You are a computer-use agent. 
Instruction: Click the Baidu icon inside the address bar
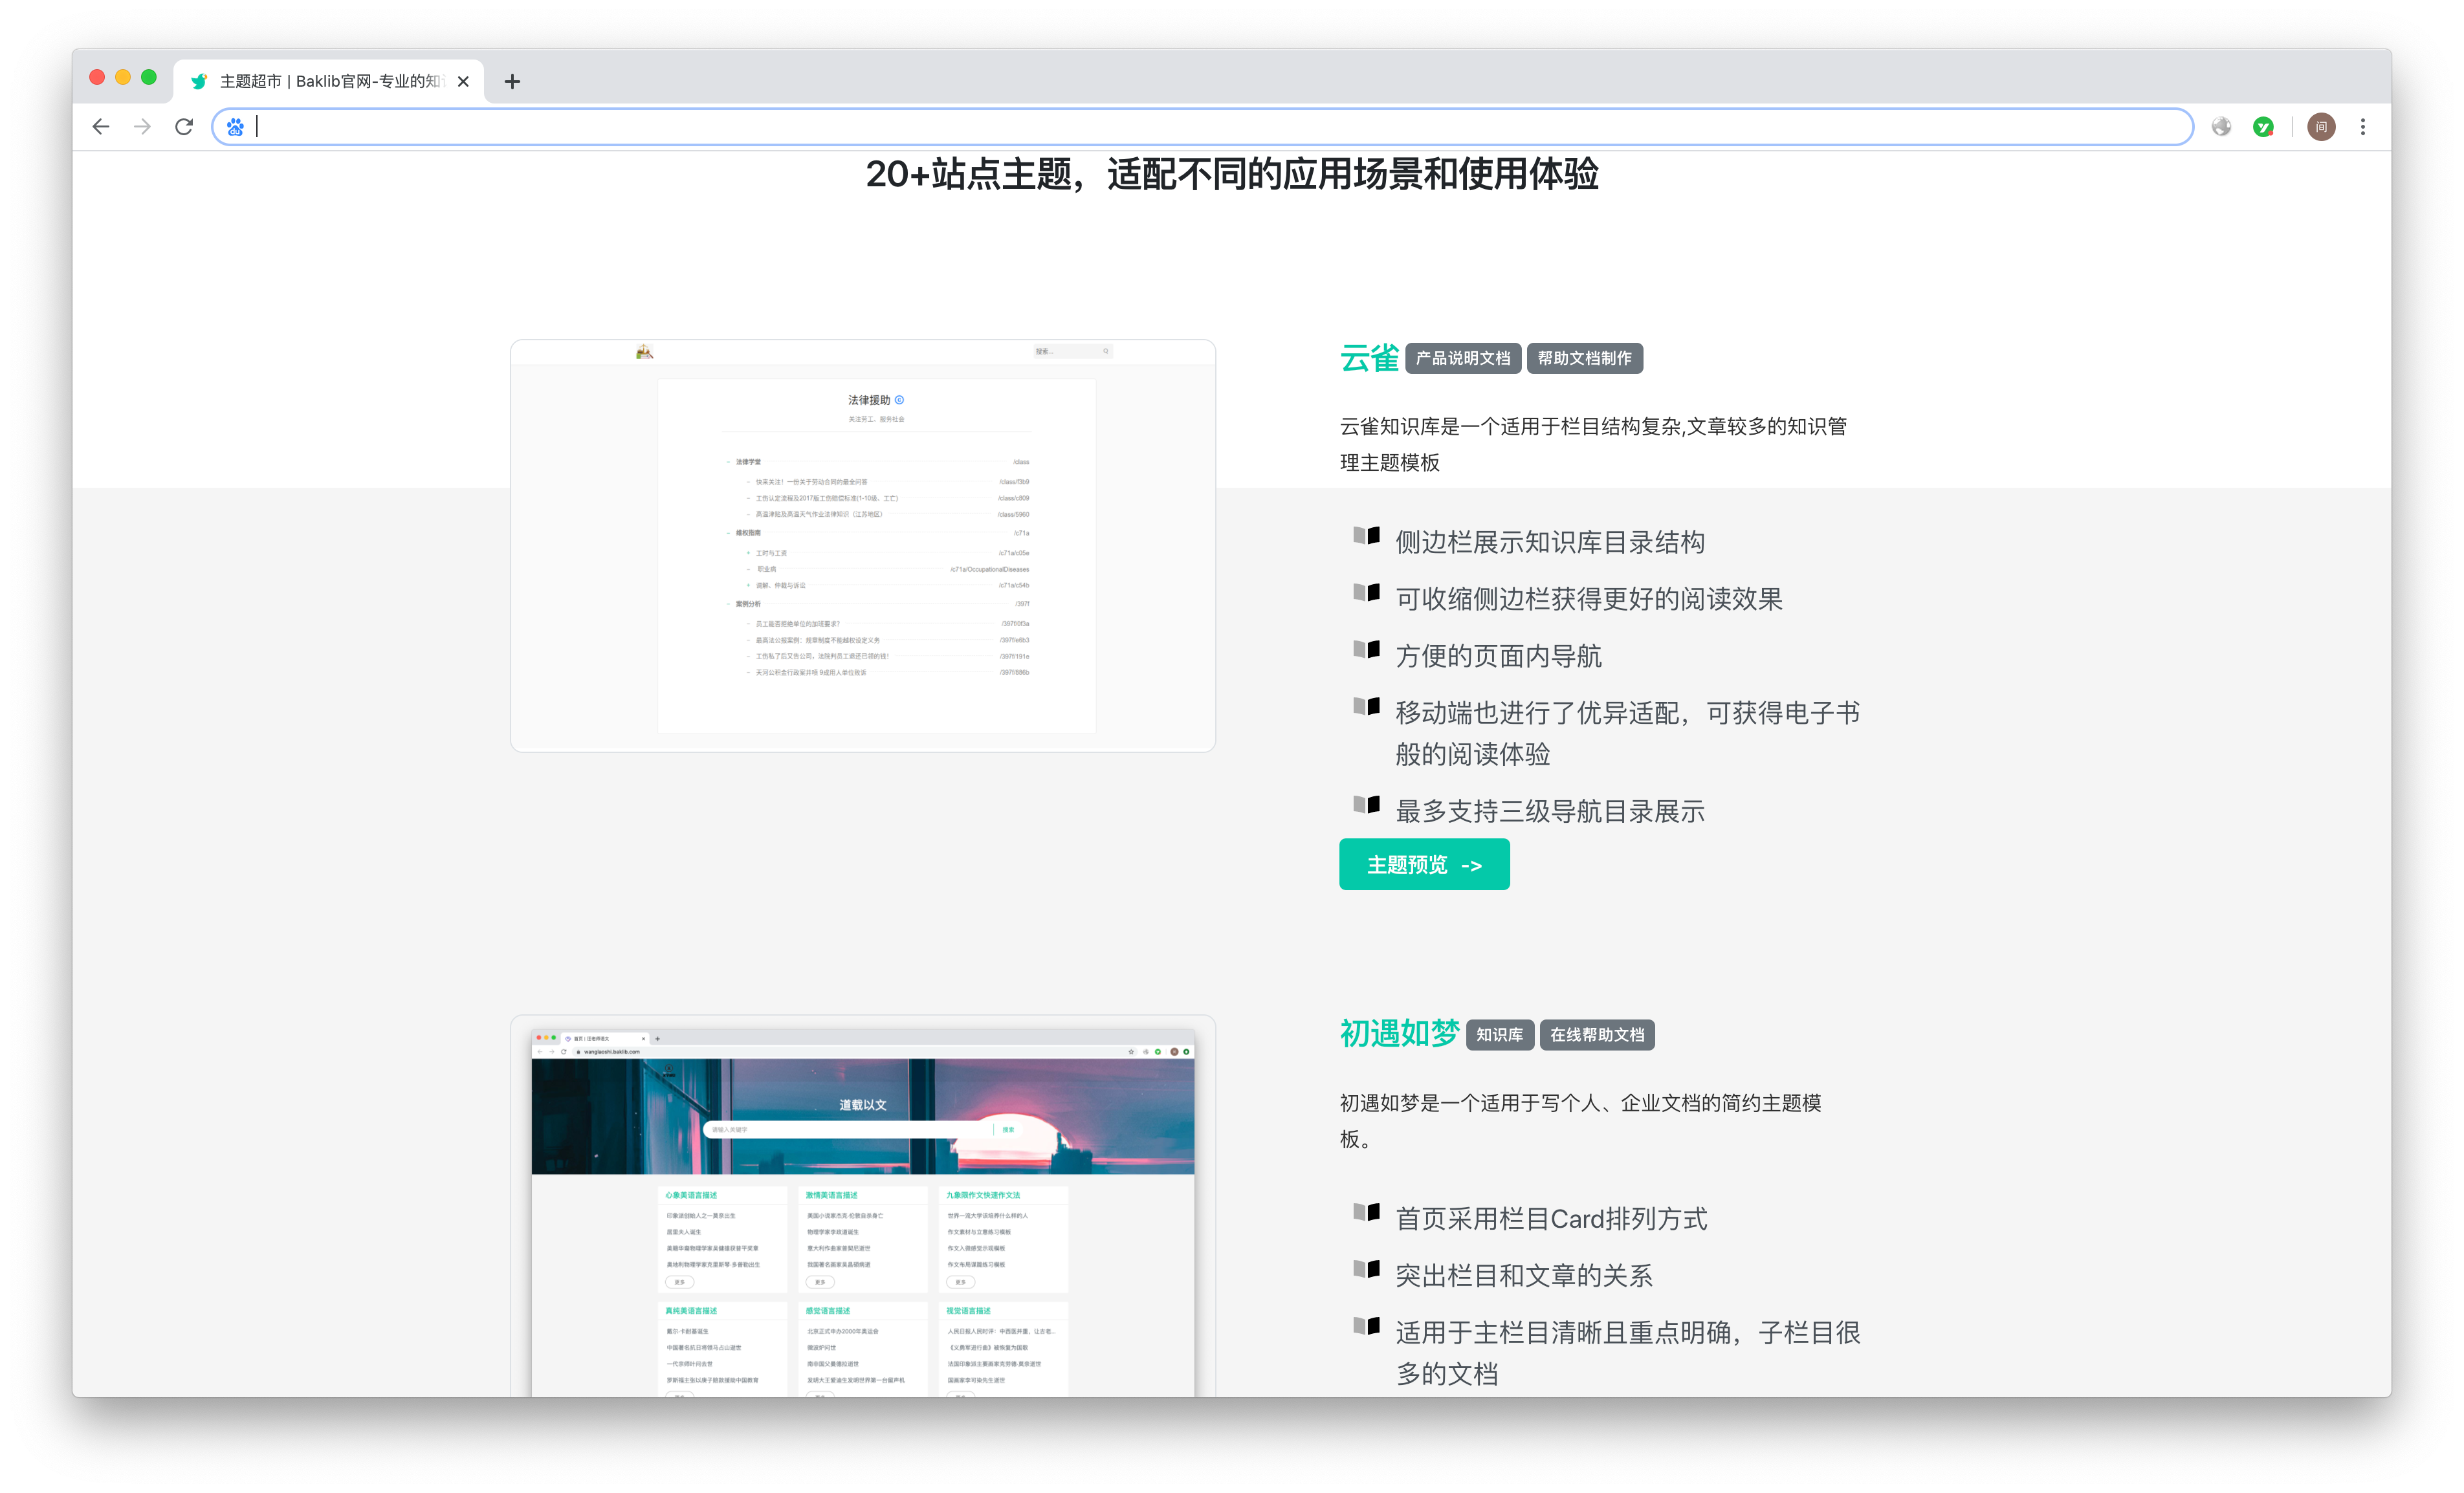coord(235,126)
